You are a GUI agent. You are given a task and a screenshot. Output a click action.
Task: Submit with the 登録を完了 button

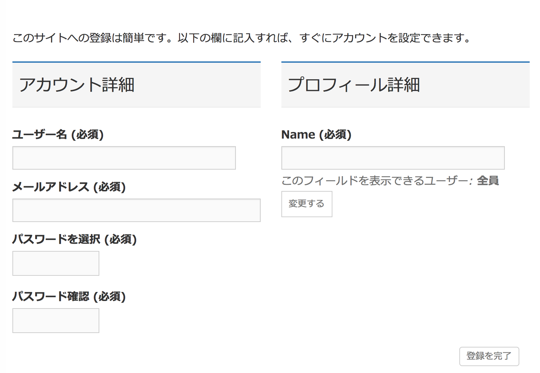pos(489,356)
